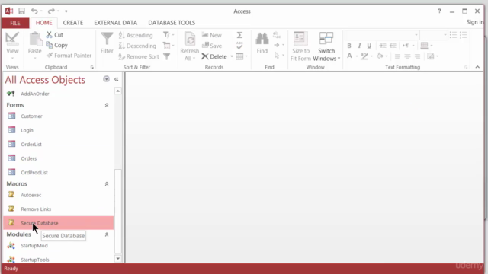Select the Login form
488x274 pixels.
coord(59,130)
